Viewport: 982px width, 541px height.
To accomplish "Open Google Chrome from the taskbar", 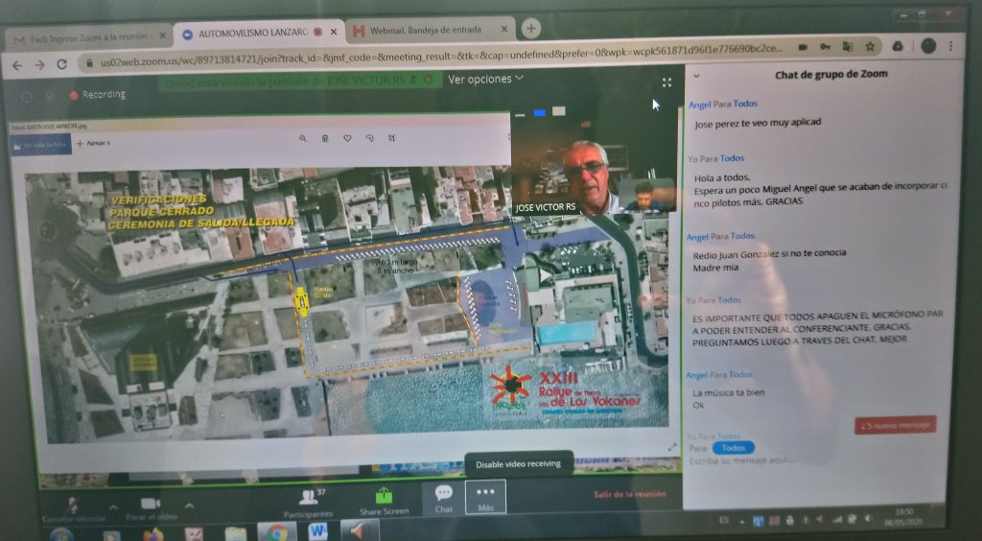I will coord(277,532).
